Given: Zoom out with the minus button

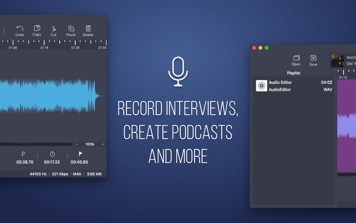Looking at the screenshot, I should point(77,144).
